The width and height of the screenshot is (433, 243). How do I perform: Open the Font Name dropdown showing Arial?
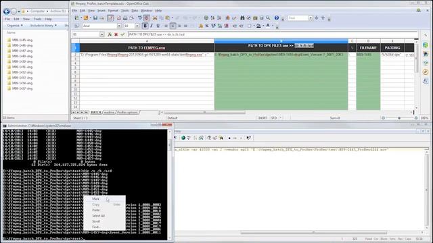(119, 26)
